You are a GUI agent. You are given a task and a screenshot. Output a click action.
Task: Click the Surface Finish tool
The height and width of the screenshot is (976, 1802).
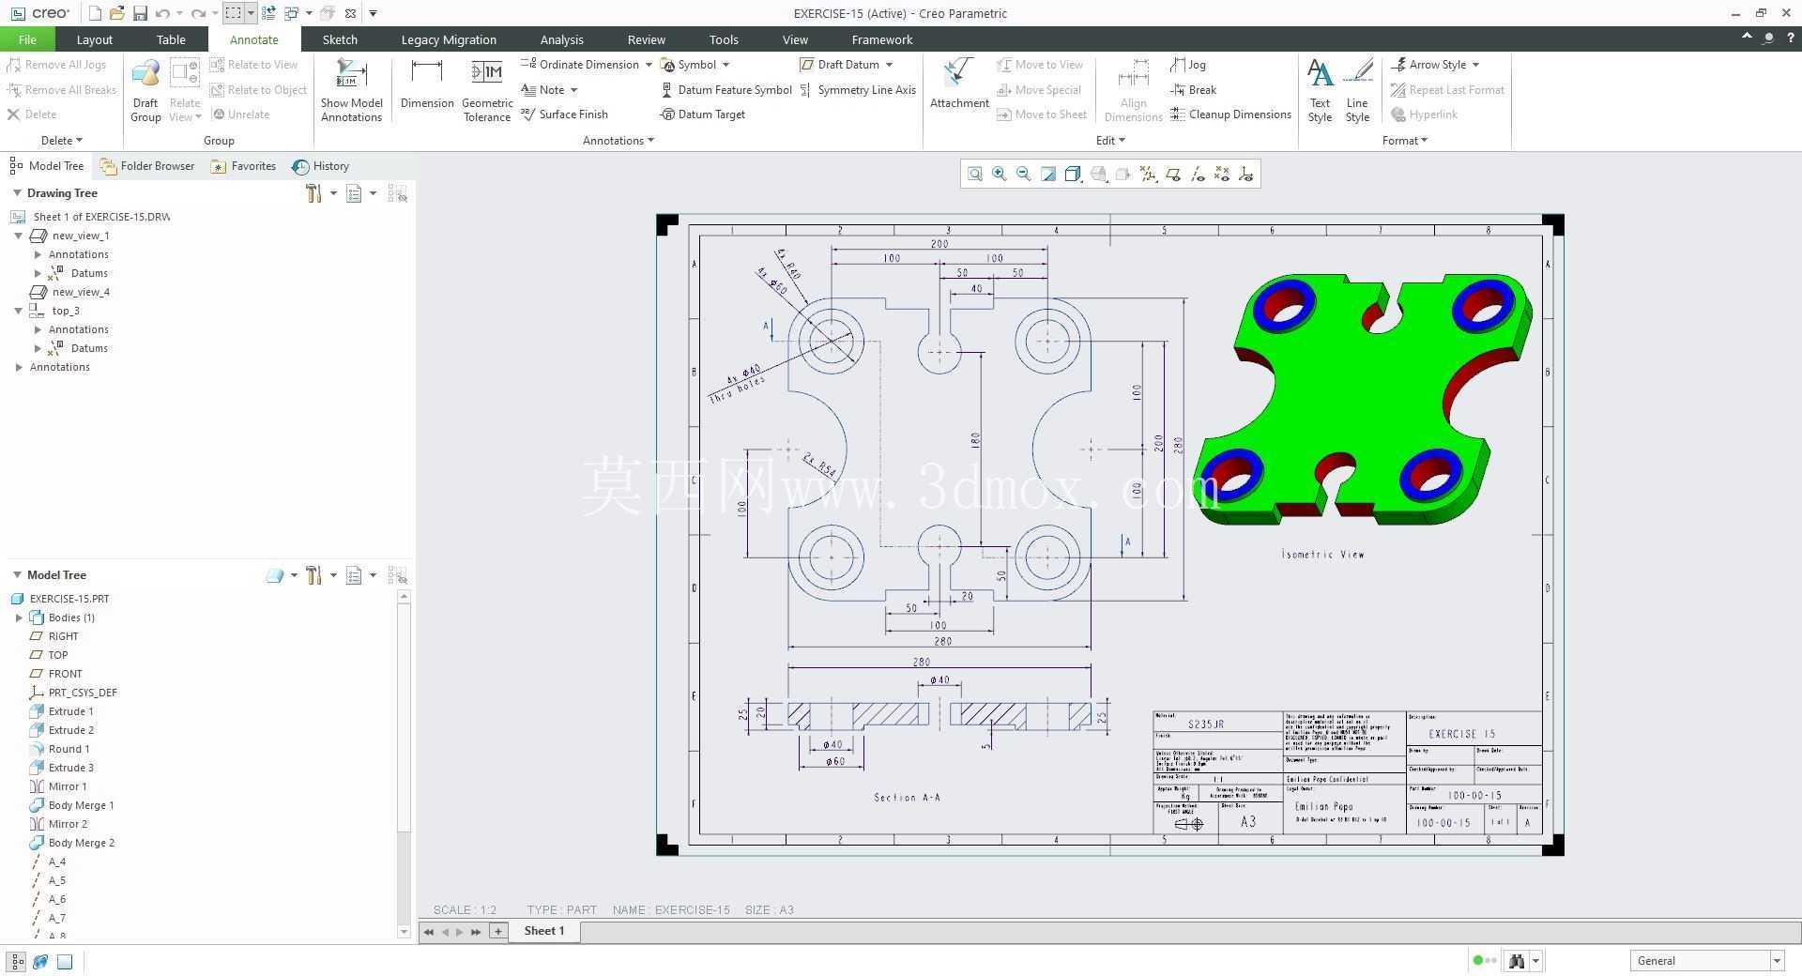565,114
